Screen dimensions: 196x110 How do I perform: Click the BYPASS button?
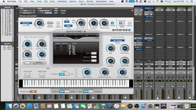[x=63, y=11]
